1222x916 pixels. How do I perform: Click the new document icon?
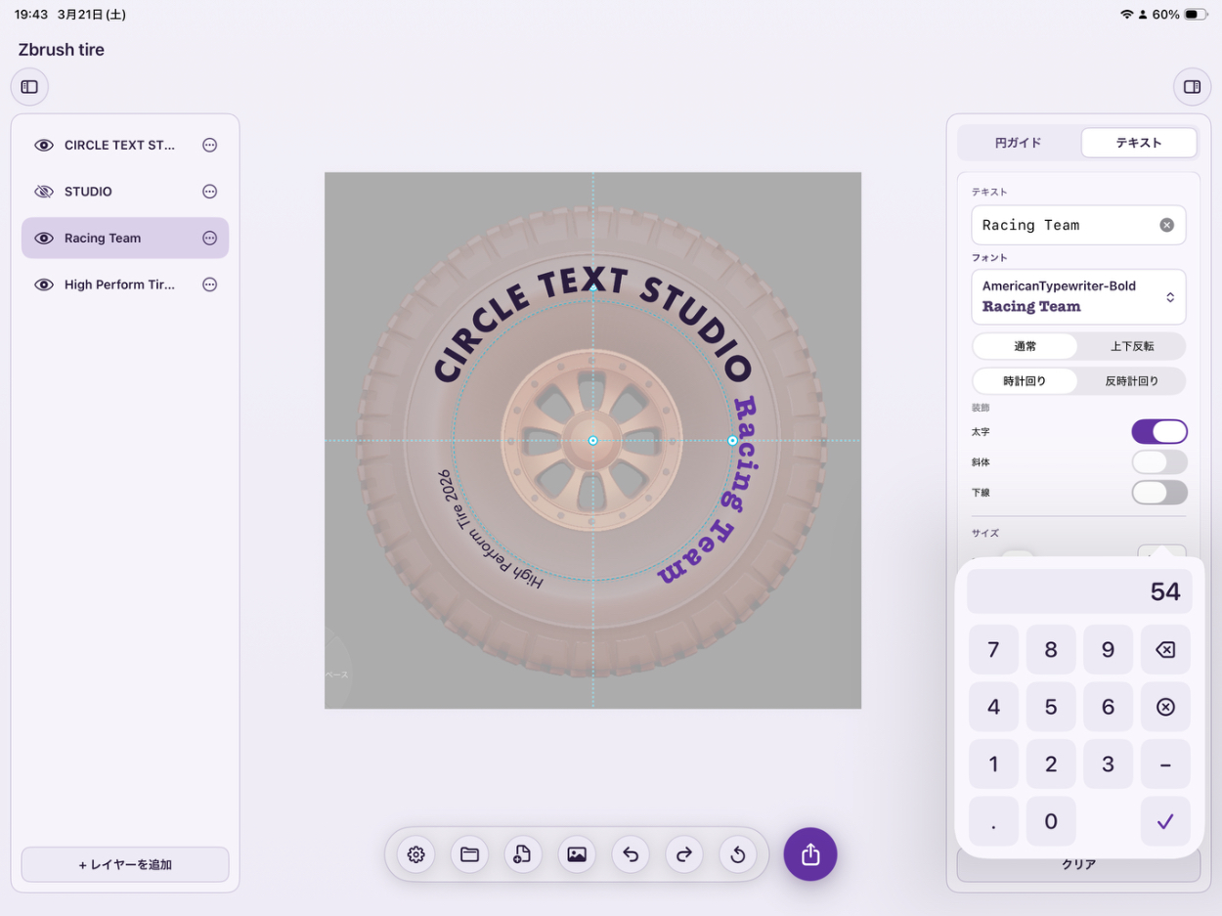click(522, 854)
